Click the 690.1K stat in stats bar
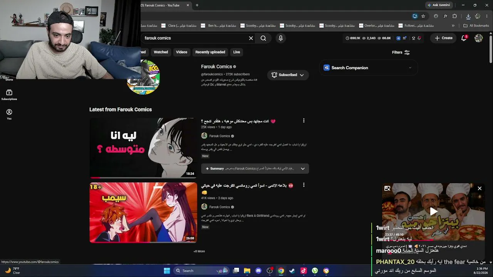The width and height of the screenshot is (493, 277). [353, 38]
